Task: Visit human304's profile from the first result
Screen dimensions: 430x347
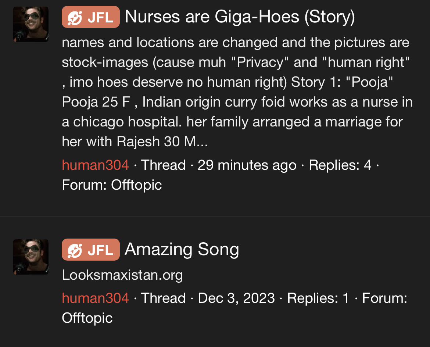Action: pyautogui.click(x=95, y=165)
